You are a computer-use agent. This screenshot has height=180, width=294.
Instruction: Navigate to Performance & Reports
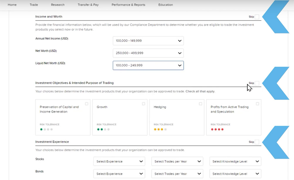(x=128, y=5)
